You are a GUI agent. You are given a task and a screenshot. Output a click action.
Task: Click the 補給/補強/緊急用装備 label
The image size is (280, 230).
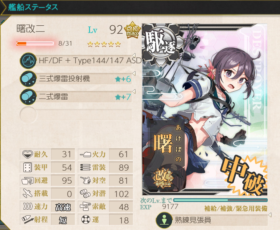[x=235, y=209]
